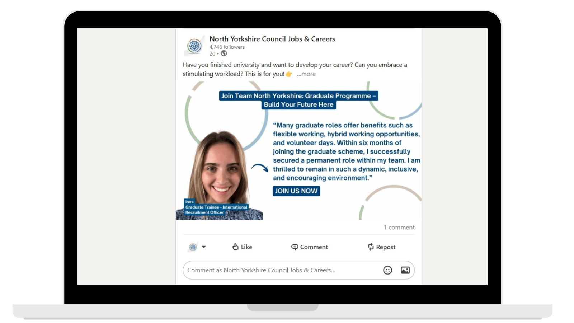Click the globe public visibility icon
The image size is (574, 323).
point(224,53)
